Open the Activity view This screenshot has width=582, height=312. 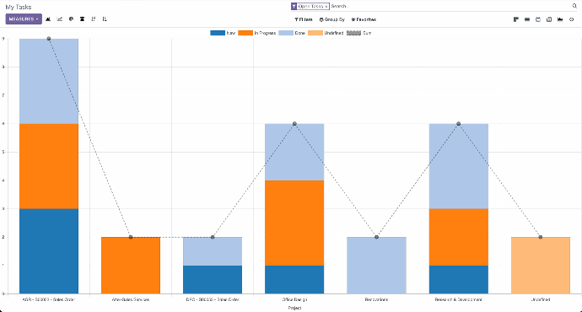[571, 19]
